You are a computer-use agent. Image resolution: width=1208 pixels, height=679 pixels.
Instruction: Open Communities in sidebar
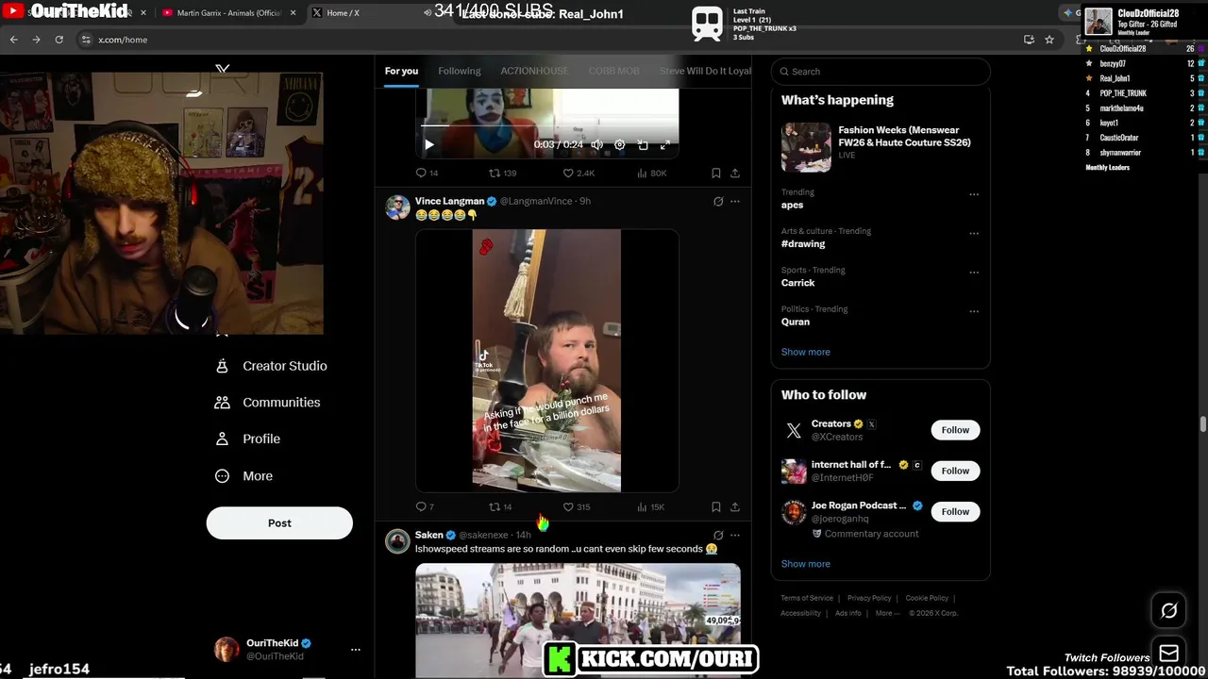(268, 403)
